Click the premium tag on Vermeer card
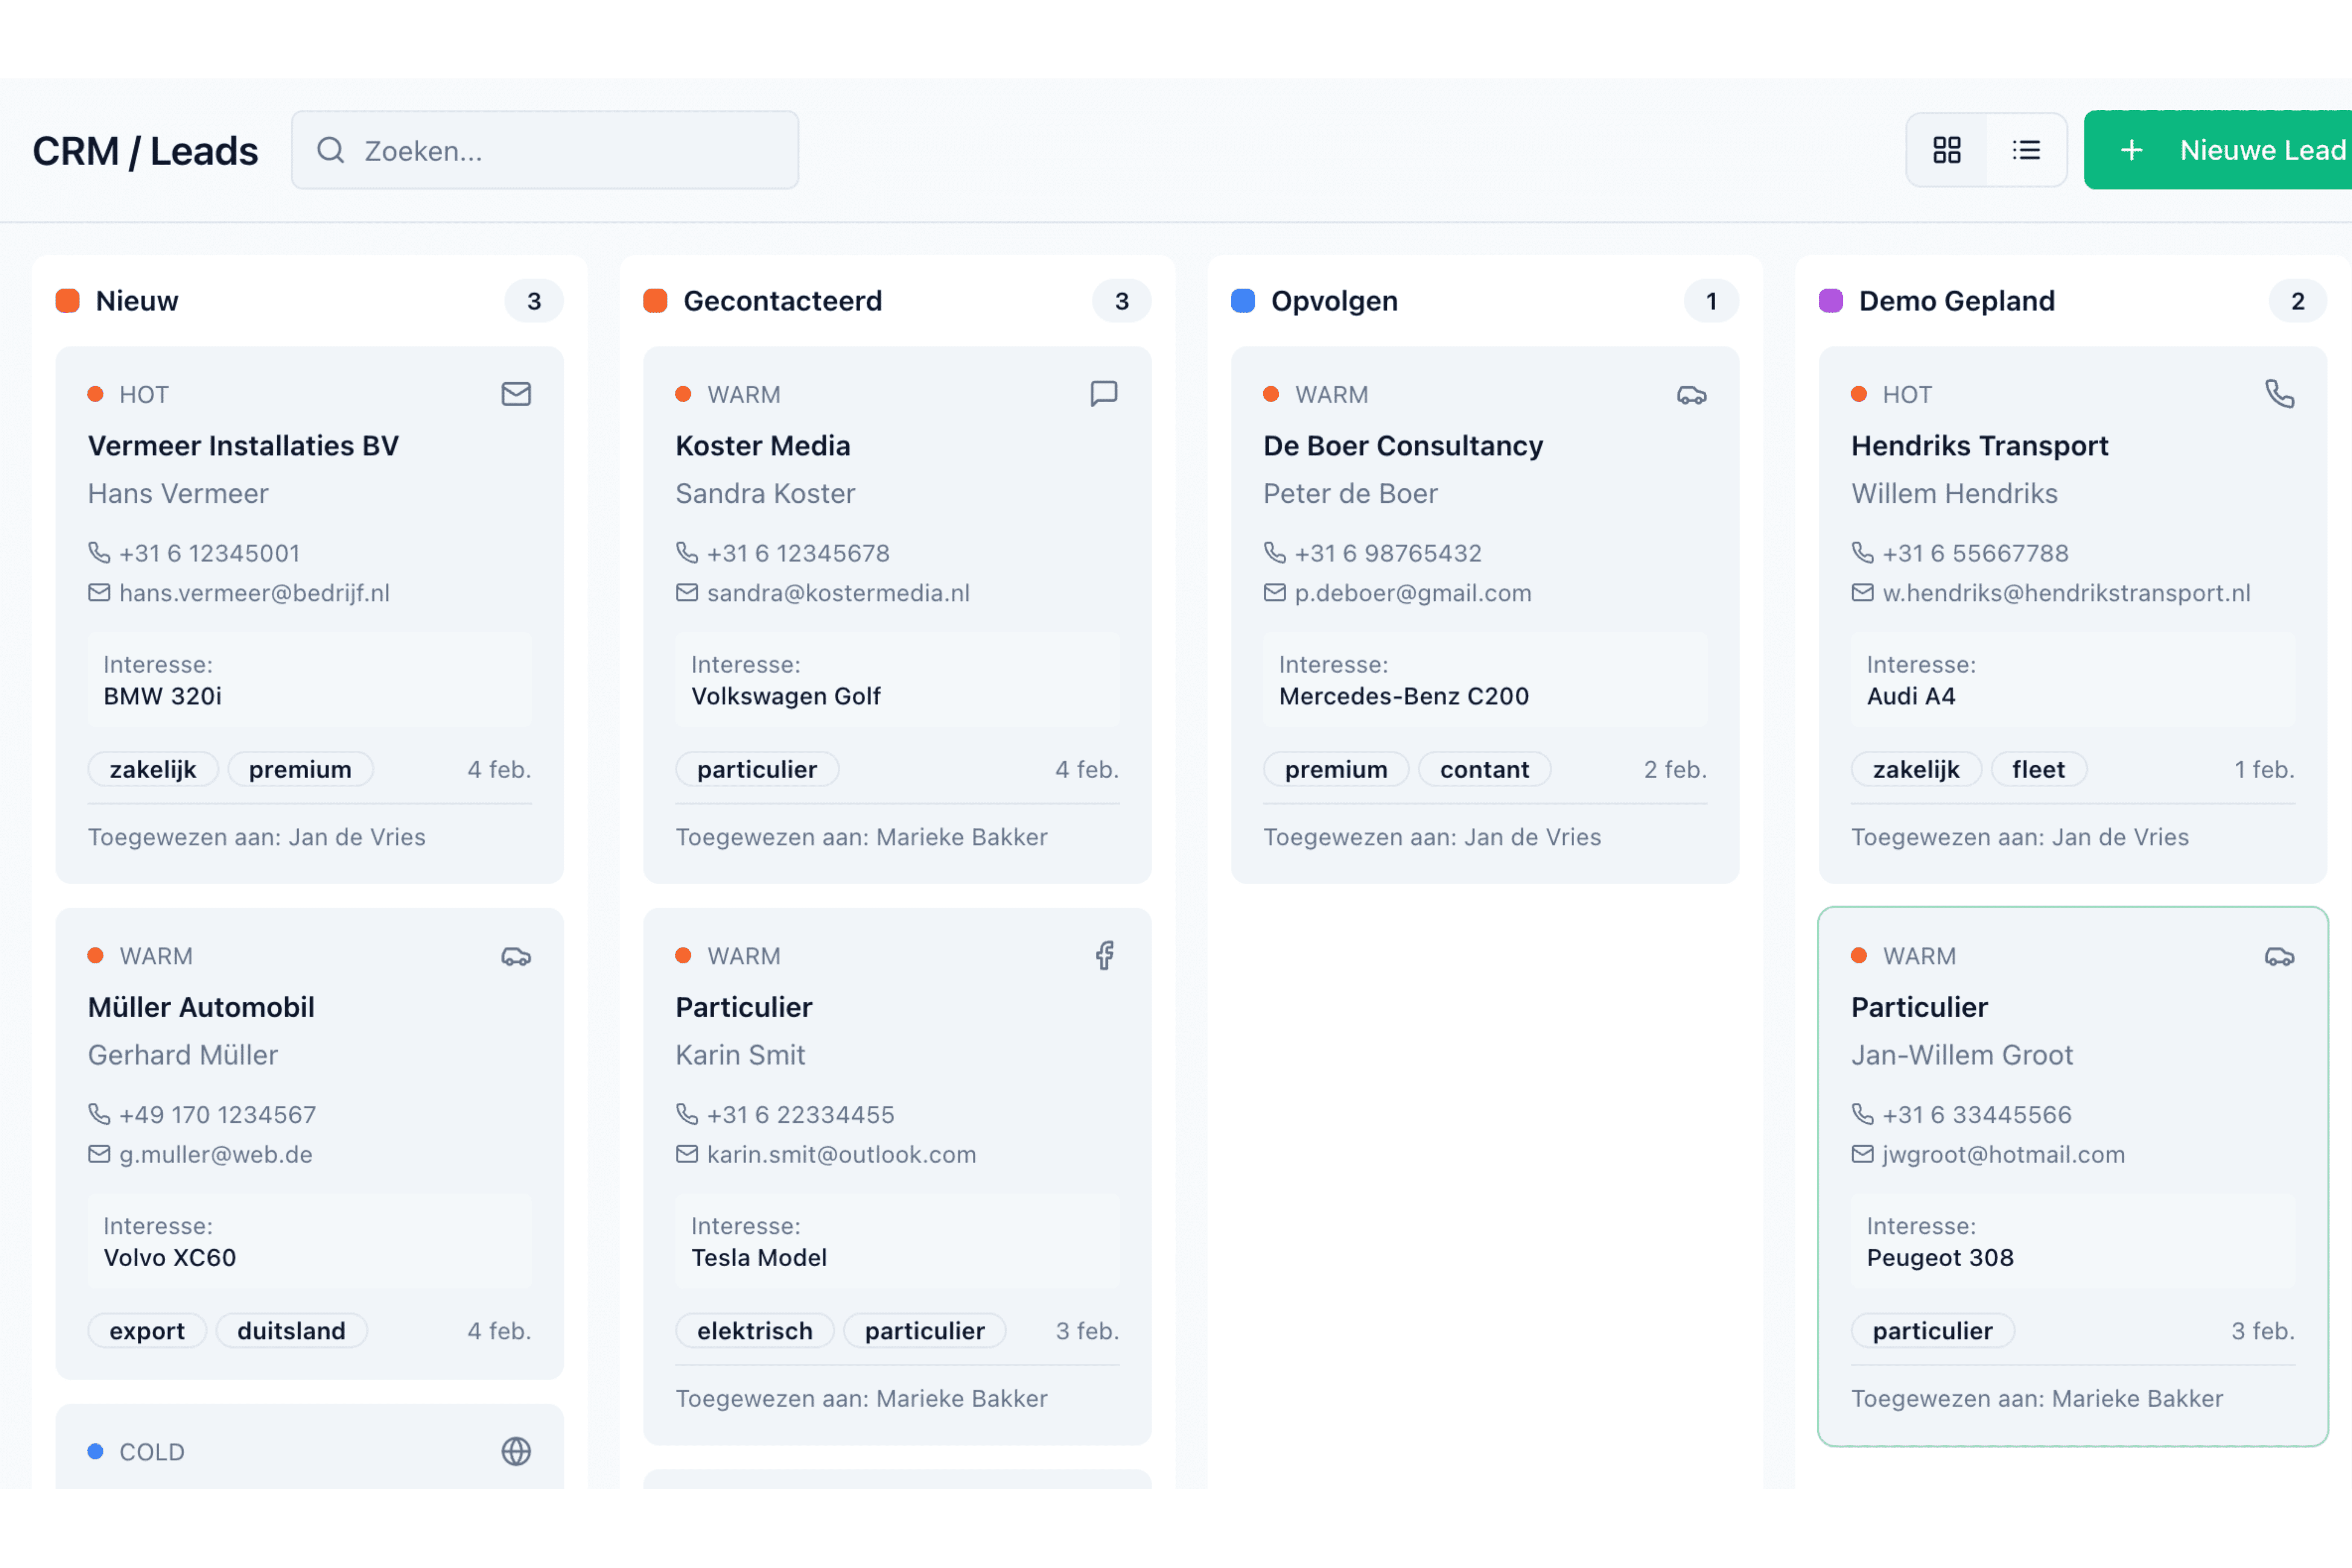The width and height of the screenshot is (2352, 1568). 300,769
